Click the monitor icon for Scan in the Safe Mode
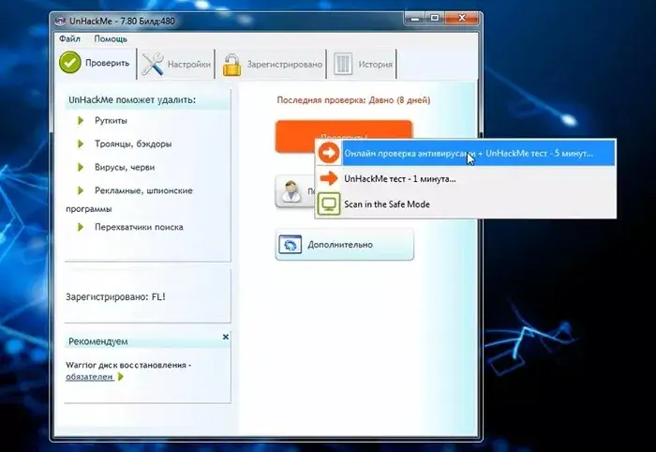 pos(330,203)
